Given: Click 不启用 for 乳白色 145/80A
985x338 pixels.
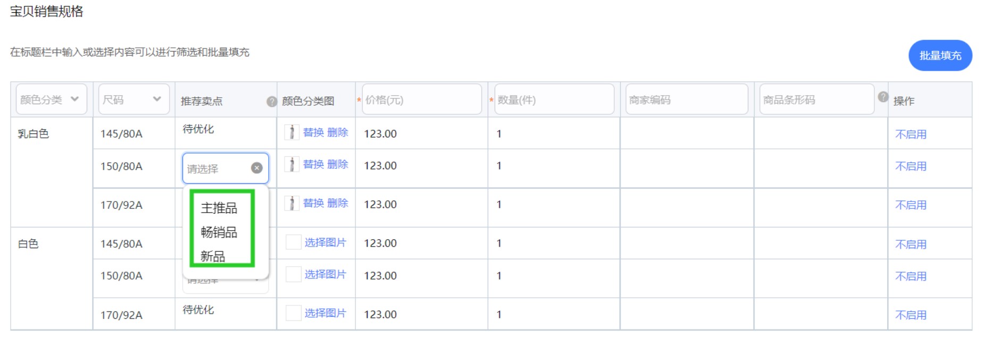Looking at the screenshot, I should [x=911, y=134].
